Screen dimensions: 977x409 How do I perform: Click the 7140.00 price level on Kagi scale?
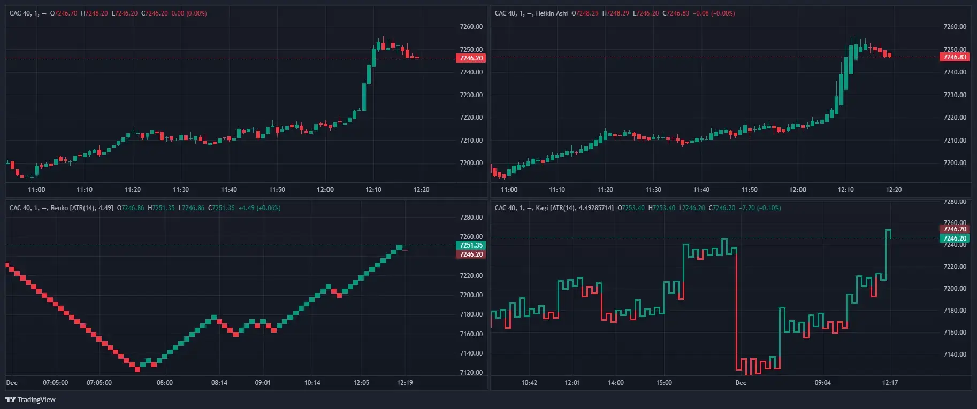[955, 354]
